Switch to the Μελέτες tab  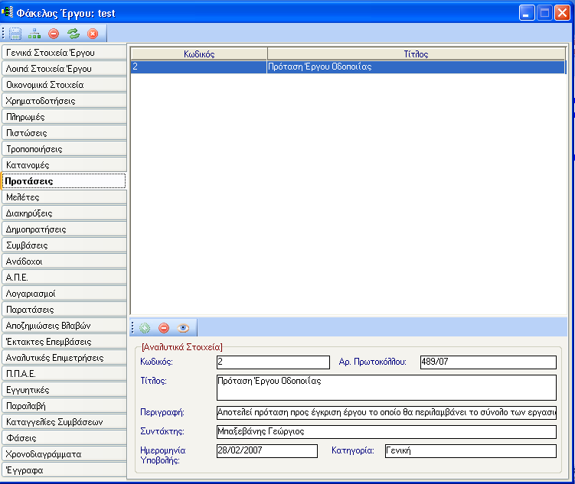64,197
